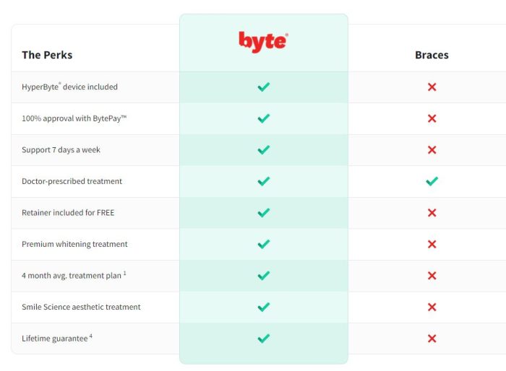Click the Doctor-prescribed treatment row label
This screenshot has width=506, height=371.
72,181
